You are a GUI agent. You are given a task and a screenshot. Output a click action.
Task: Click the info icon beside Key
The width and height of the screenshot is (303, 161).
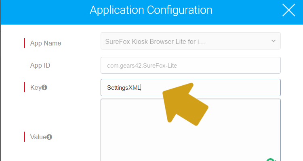click(44, 87)
